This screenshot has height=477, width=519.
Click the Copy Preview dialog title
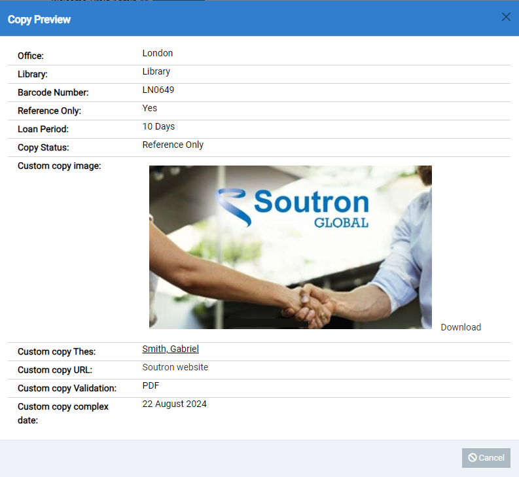point(39,20)
